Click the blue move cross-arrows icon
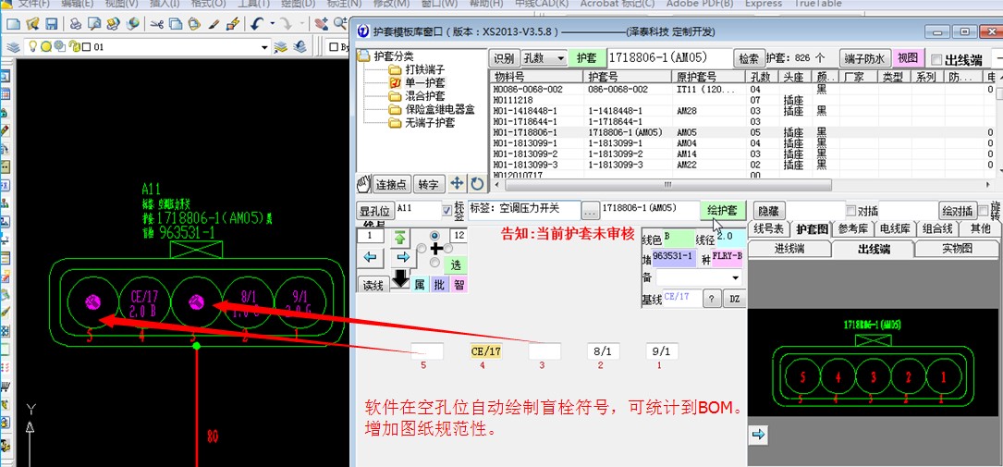 coord(457,184)
